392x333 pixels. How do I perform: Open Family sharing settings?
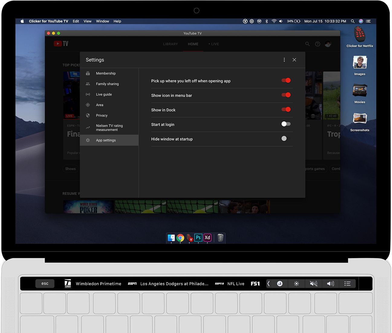[107, 84]
